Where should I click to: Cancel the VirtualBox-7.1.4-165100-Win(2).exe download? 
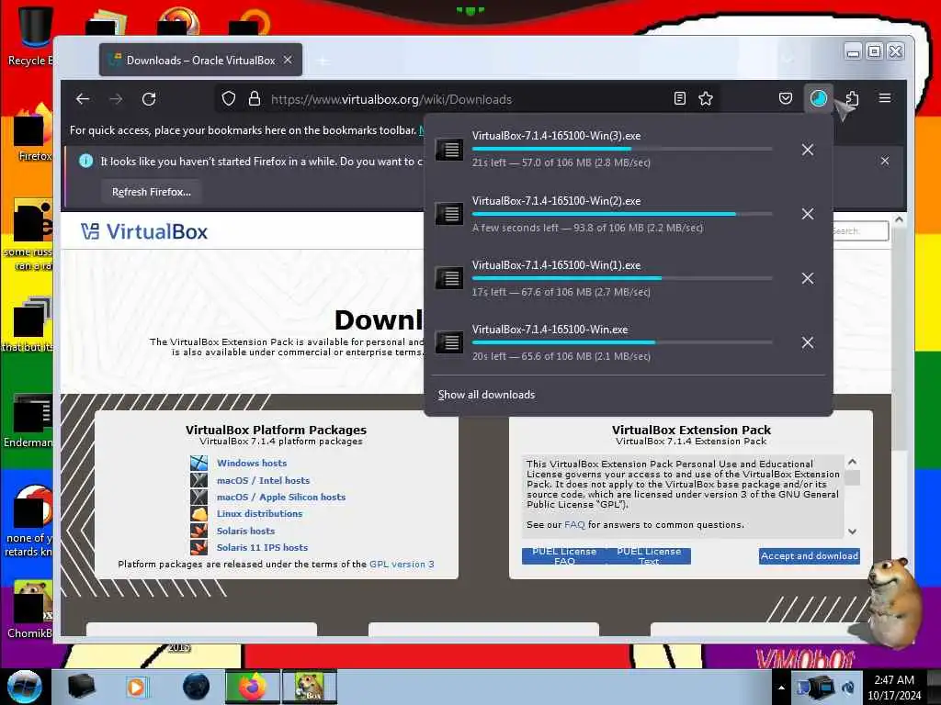point(808,214)
